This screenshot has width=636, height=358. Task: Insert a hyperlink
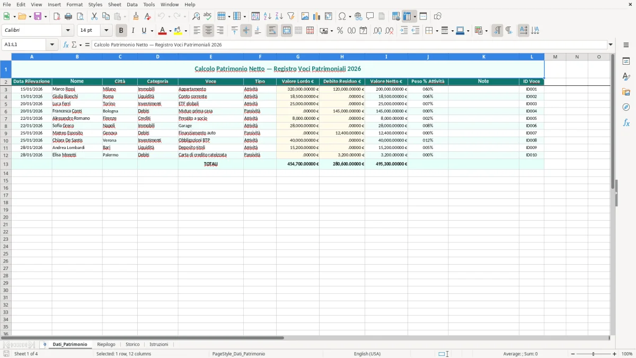pos(358,16)
